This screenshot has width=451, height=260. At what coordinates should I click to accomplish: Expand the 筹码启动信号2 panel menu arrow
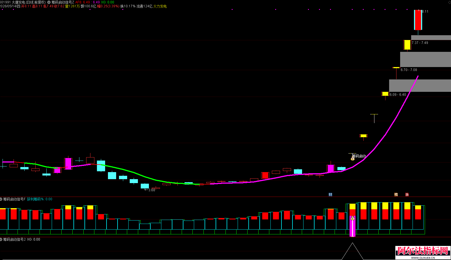(x=1, y=239)
